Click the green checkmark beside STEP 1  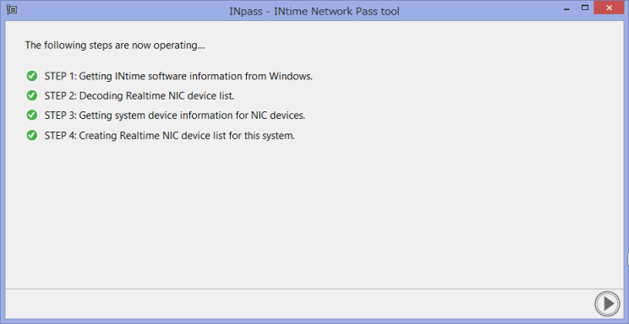(31, 76)
